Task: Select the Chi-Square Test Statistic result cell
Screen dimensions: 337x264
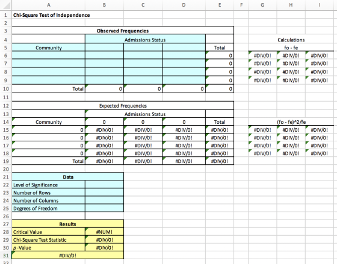Action: (105, 240)
